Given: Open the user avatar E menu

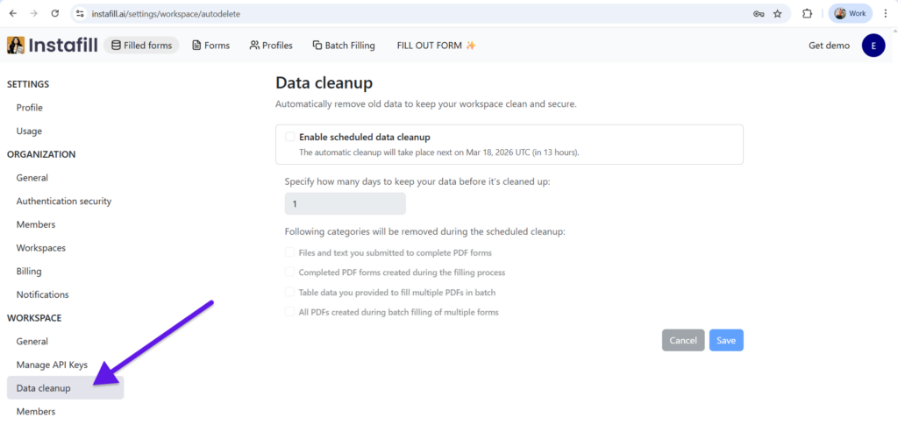Looking at the screenshot, I should 873,46.
